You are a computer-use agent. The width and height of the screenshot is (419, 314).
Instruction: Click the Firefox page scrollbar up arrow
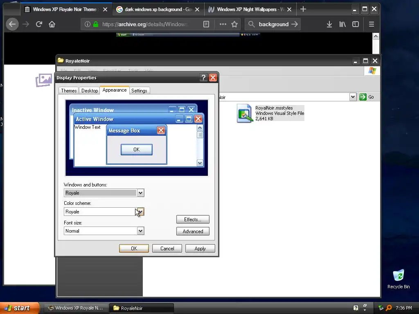coord(376,36)
